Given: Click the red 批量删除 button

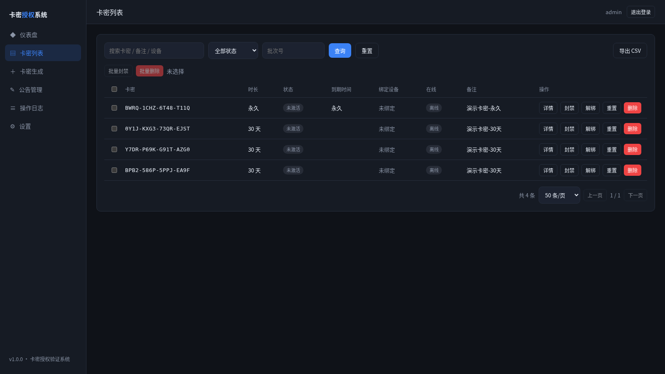Looking at the screenshot, I should pyautogui.click(x=150, y=71).
